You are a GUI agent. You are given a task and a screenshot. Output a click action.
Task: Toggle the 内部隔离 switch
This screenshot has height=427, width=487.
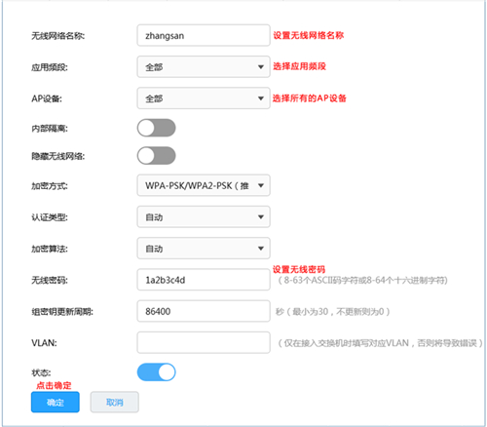pos(157,128)
